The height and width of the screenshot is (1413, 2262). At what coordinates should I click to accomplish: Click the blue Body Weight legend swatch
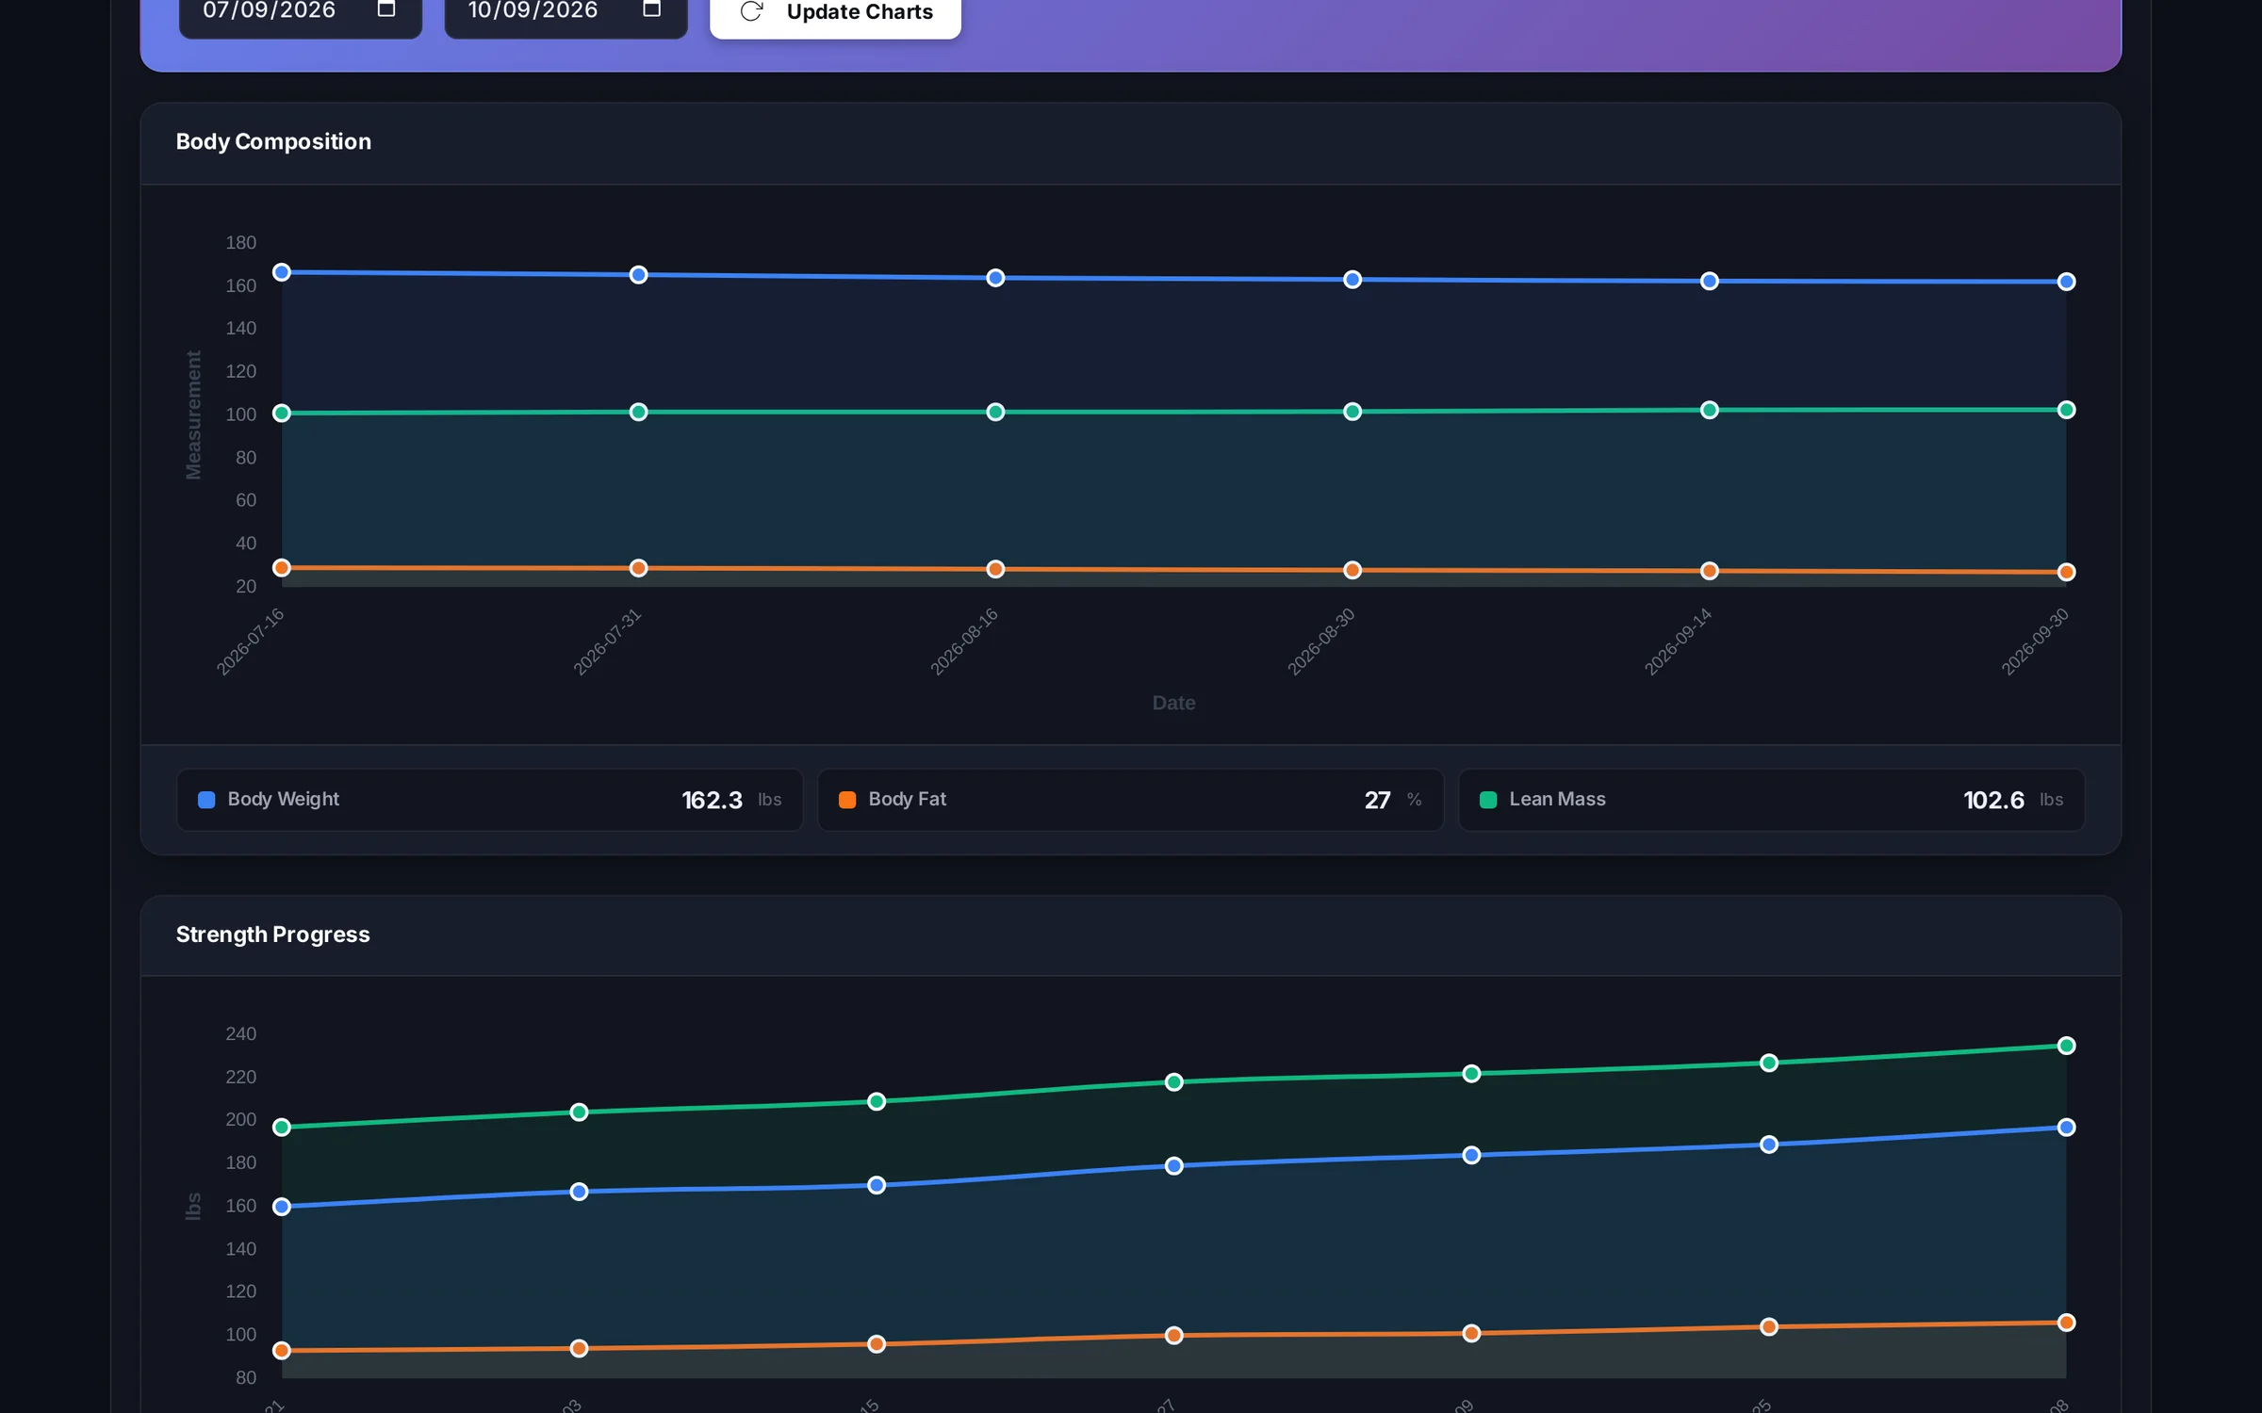pos(206,800)
